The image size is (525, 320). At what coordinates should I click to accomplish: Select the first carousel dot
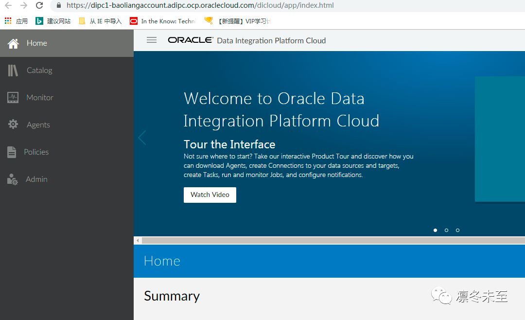coord(435,230)
